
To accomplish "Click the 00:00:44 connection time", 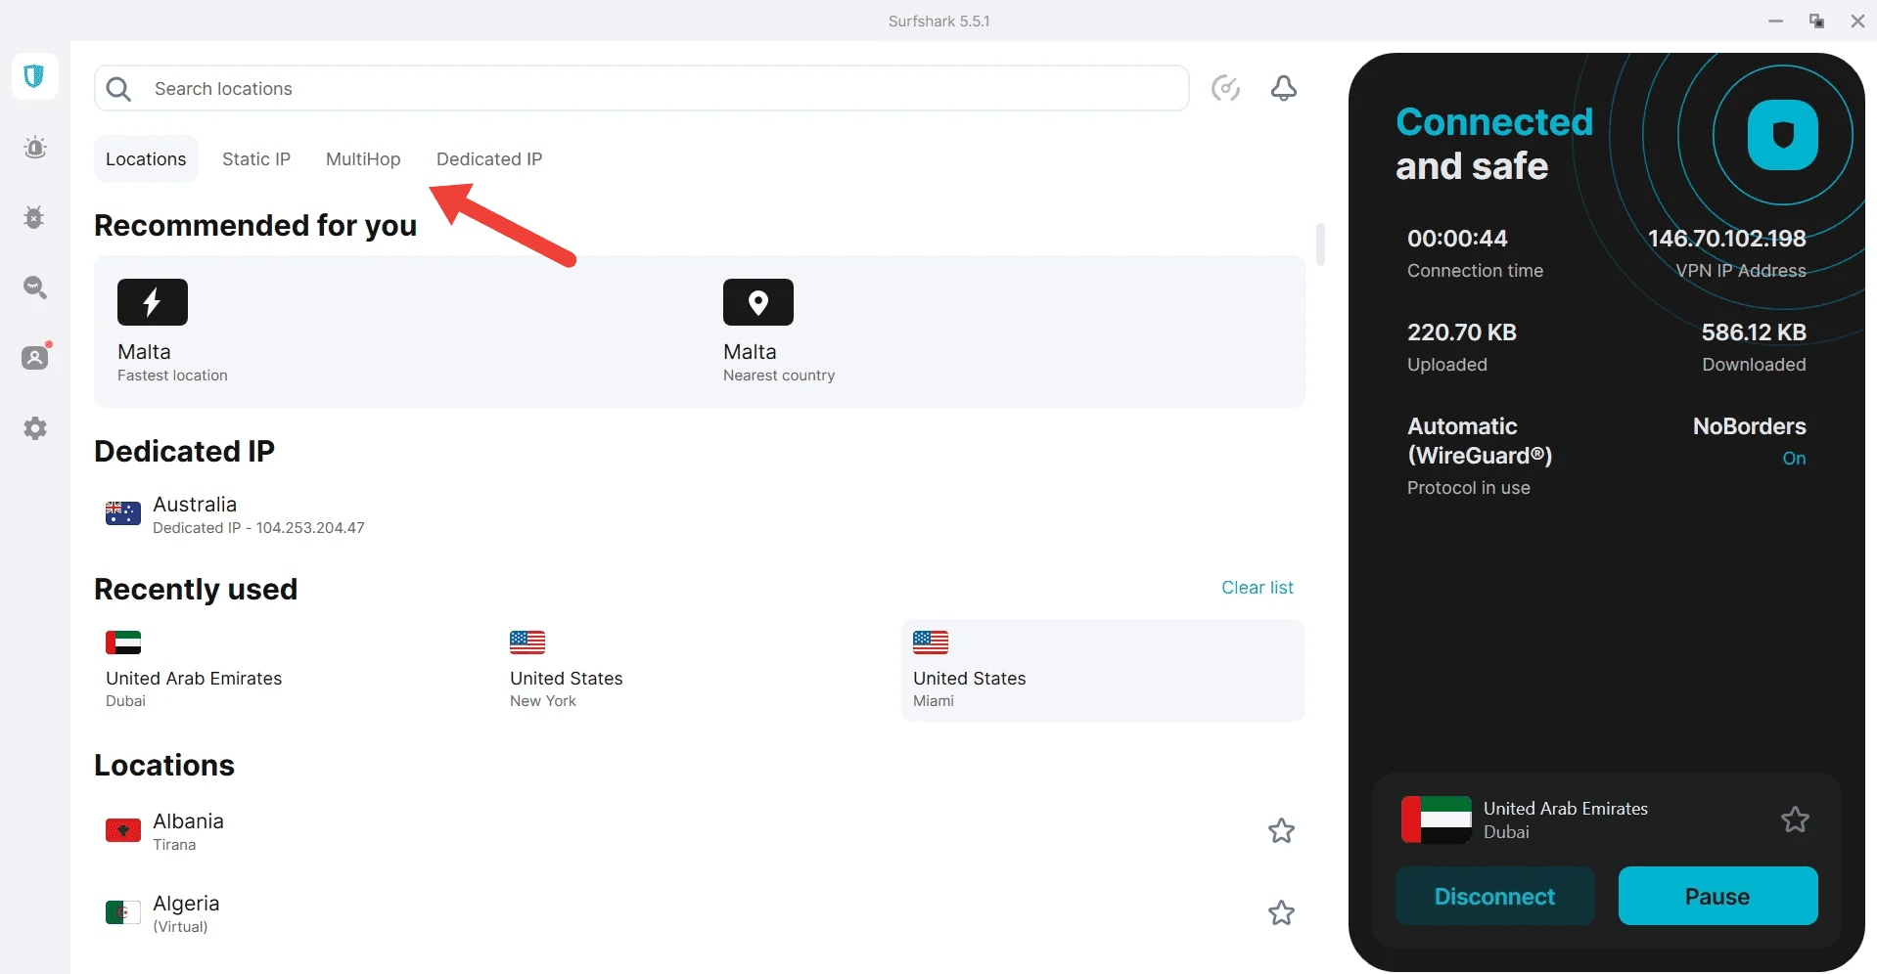I will (1457, 239).
